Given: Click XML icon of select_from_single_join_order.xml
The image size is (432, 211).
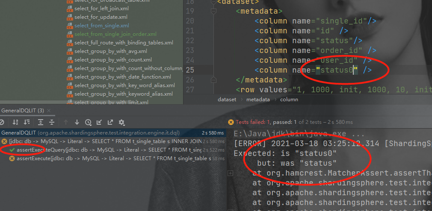Looking at the screenshot, I should point(70,34).
